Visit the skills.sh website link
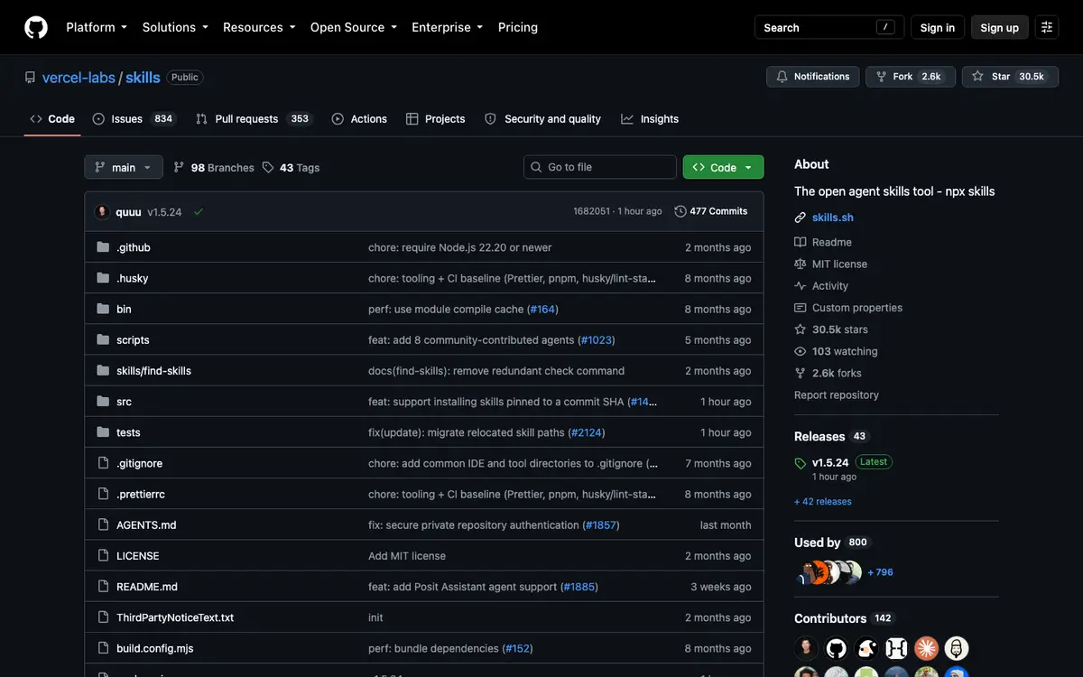 (833, 218)
